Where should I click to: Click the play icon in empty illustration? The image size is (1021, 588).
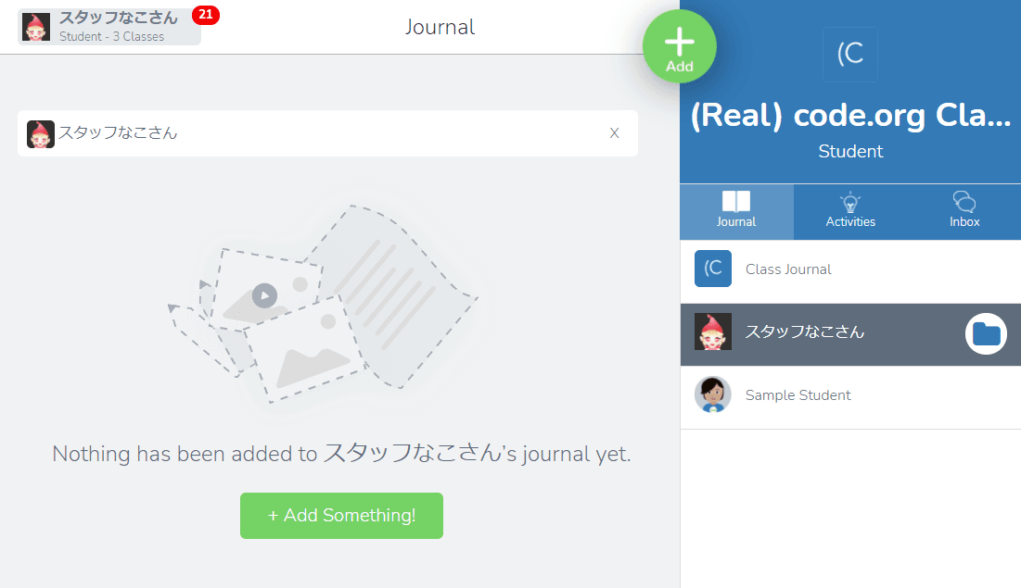pyautogui.click(x=264, y=295)
